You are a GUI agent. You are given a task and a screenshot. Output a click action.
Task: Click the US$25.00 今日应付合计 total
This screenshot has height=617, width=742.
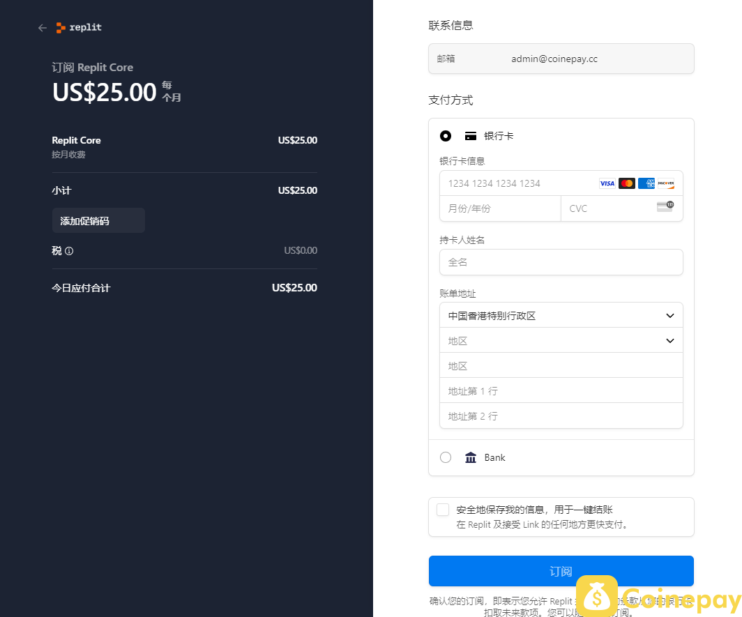click(x=294, y=288)
